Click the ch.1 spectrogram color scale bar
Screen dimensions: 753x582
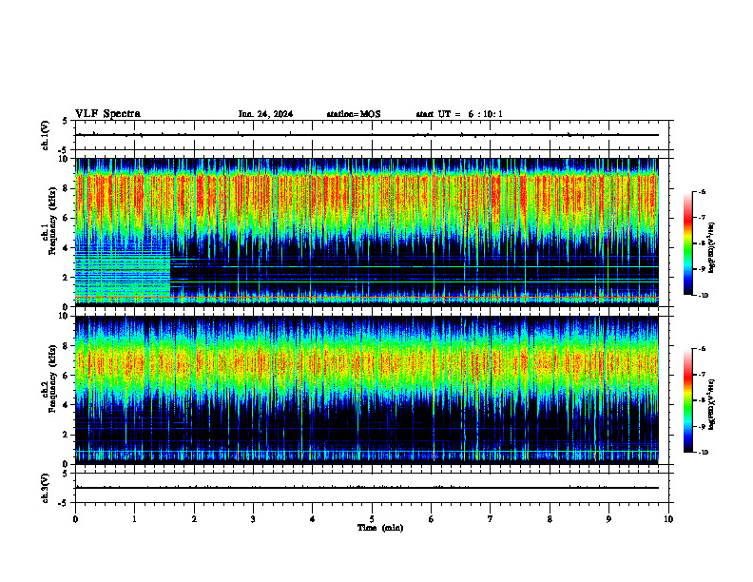point(688,243)
